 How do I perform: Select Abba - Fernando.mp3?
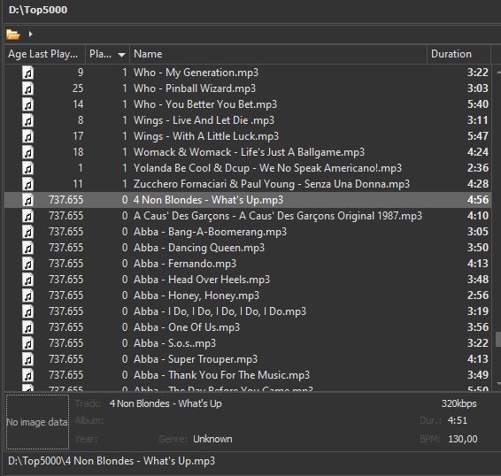click(185, 264)
